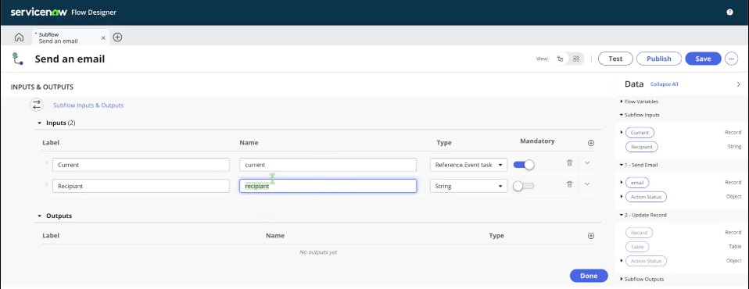Open the help question mark icon

click(729, 12)
